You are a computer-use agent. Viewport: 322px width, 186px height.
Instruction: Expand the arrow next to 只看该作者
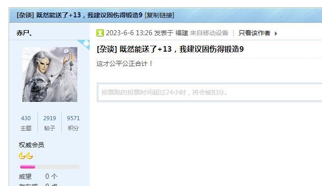pos(276,33)
